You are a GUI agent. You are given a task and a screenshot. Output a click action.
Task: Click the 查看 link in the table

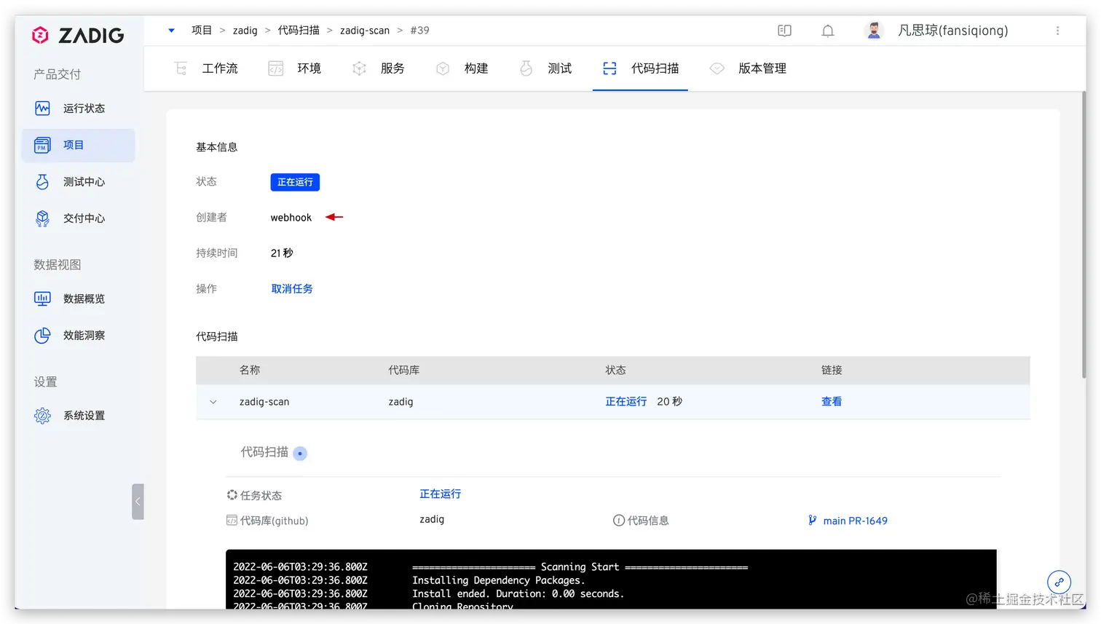click(x=832, y=401)
